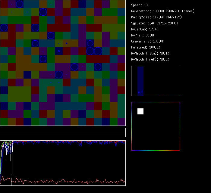This screenshot has width=211, height=193.
Task: Select the left circle of the adjacent large pair
Action: tap(90, 51)
